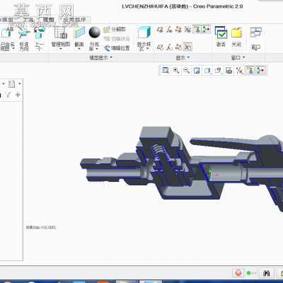Click the Windows (窗口) icon in ribbon

coord(256,33)
